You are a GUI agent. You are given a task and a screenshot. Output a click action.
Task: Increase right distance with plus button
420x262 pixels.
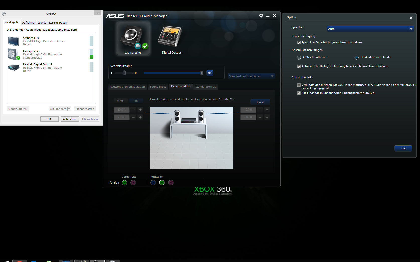267,110
